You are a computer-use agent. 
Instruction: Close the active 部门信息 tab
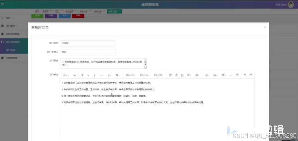tap(120, 11)
